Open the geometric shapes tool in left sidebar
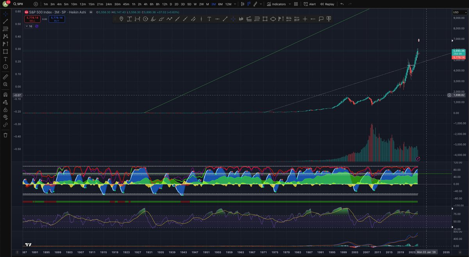 point(5,51)
